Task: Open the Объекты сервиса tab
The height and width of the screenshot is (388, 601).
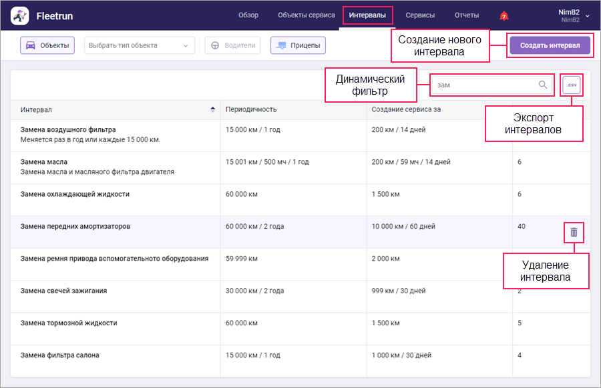Action: (x=307, y=15)
